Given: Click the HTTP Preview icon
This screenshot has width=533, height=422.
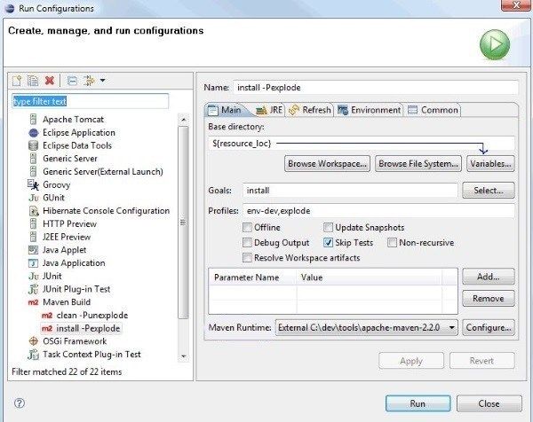Looking at the screenshot, I should pyautogui.click(x=34, y=224).
